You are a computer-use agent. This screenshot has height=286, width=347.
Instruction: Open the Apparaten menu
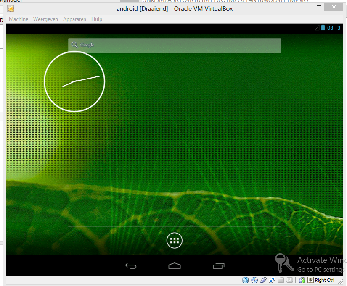click(74, 19)
